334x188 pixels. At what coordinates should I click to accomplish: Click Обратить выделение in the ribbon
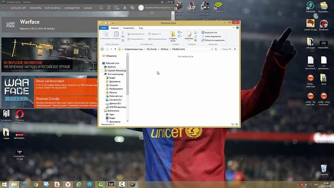[213, 40]
